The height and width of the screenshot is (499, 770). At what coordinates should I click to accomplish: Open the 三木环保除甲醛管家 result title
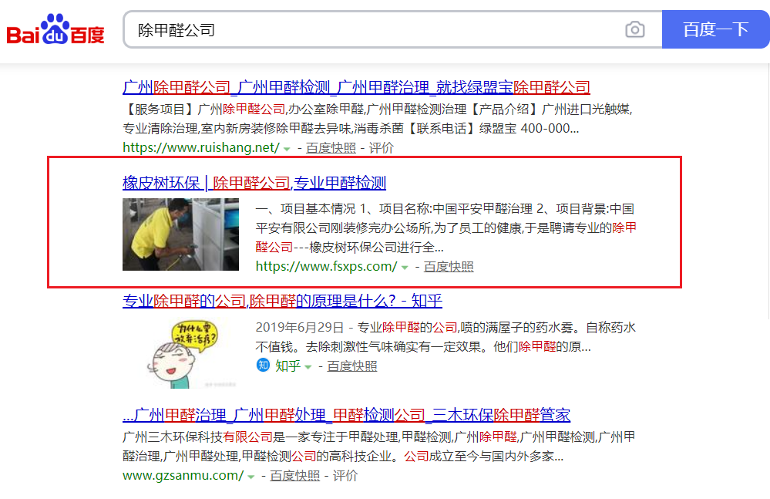(x=347, y=415)
